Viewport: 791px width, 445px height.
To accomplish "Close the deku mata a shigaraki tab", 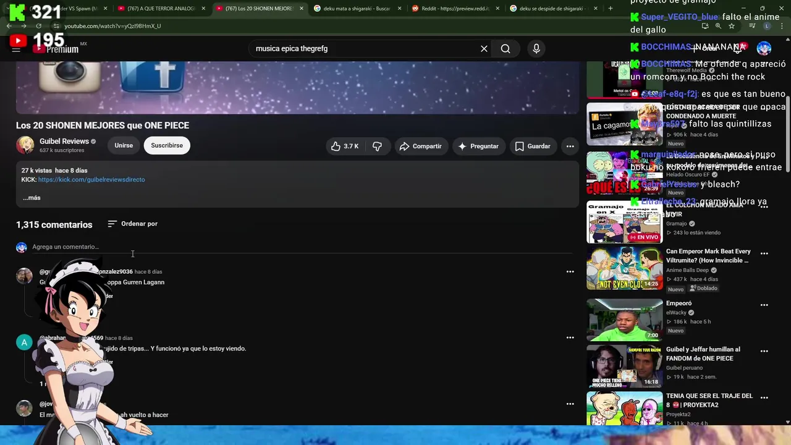I will [x=399, y=9].
